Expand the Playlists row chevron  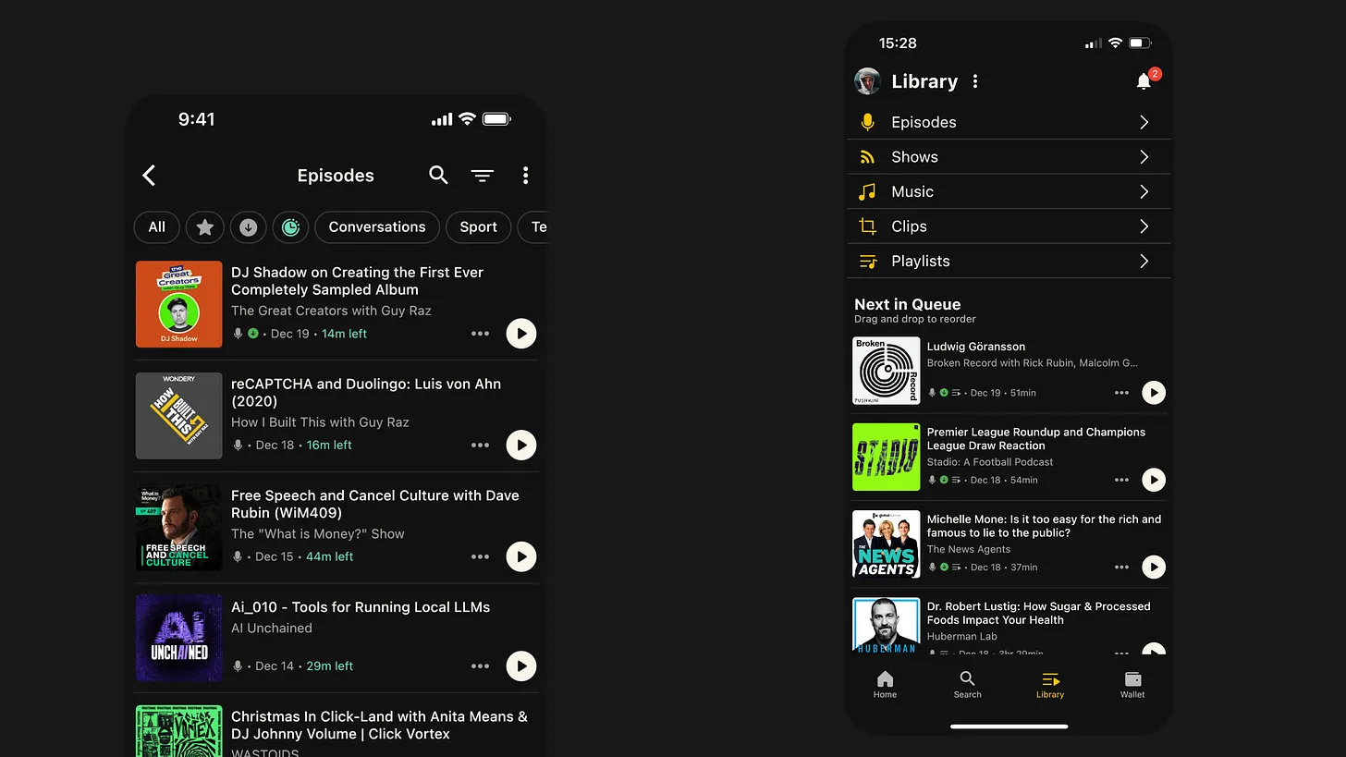pyautogui.click(x=1144, y=261)
